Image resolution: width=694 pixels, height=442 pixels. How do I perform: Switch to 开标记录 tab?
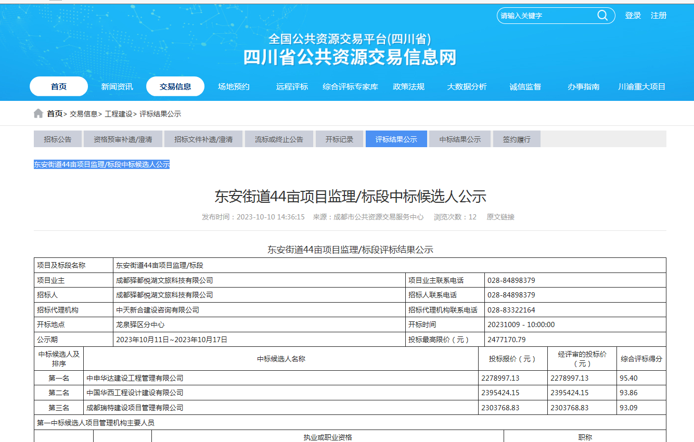click(339, 139)
